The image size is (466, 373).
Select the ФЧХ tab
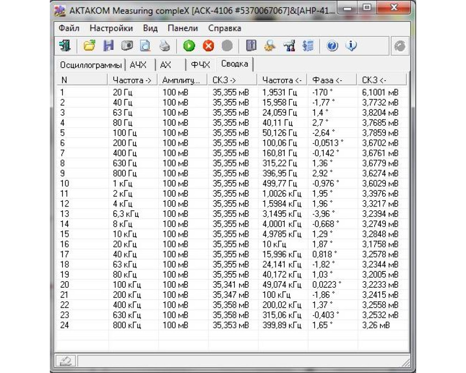201,65
